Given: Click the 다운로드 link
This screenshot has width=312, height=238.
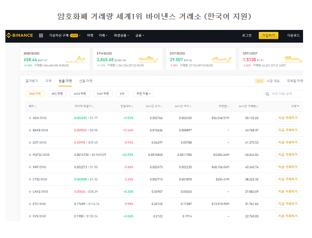Looking at the screenshot, I should [294, 35].
